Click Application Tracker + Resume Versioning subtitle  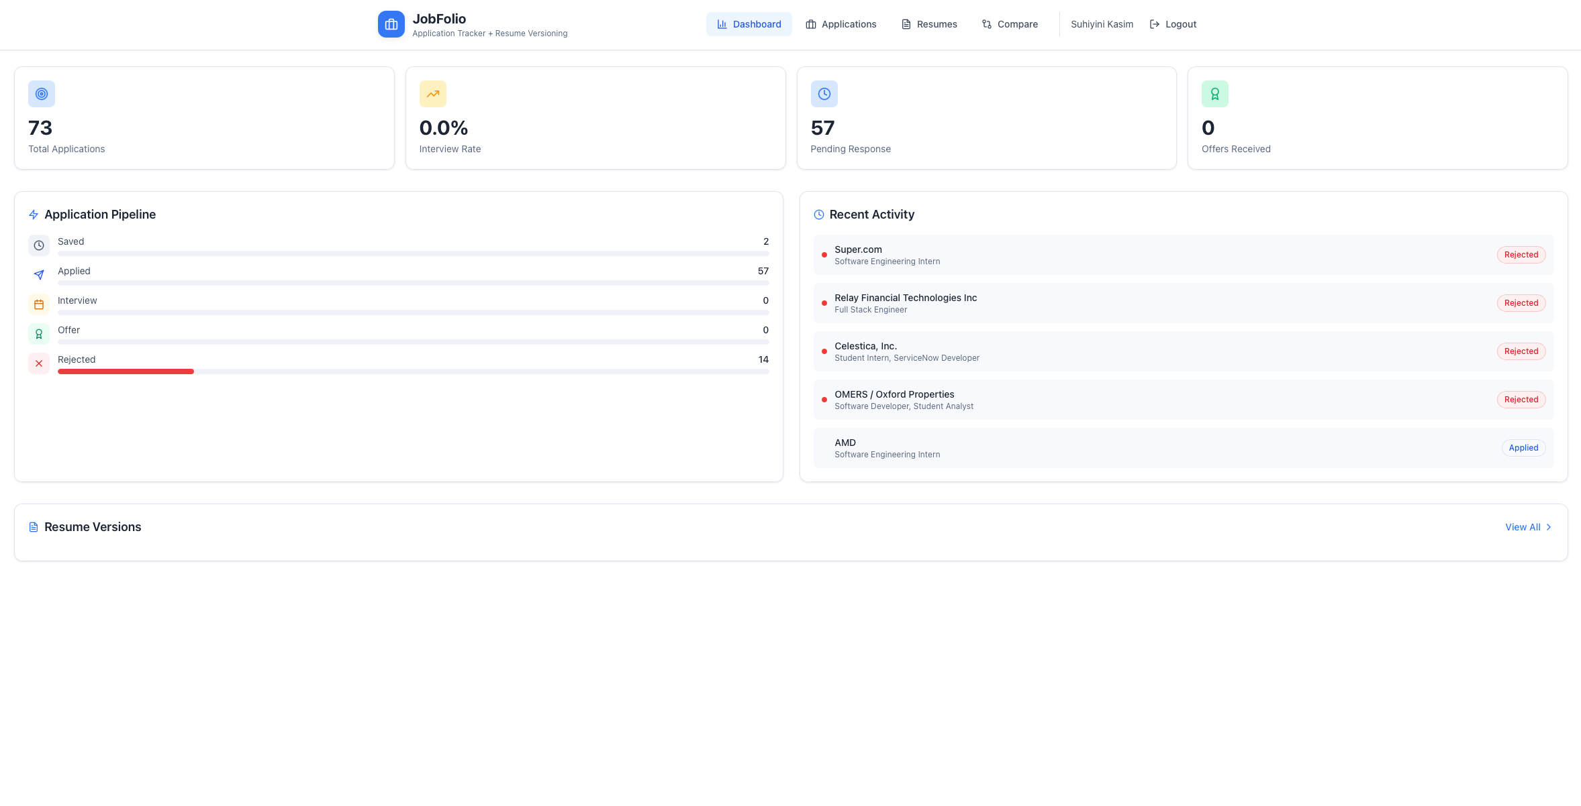point(489,34)
